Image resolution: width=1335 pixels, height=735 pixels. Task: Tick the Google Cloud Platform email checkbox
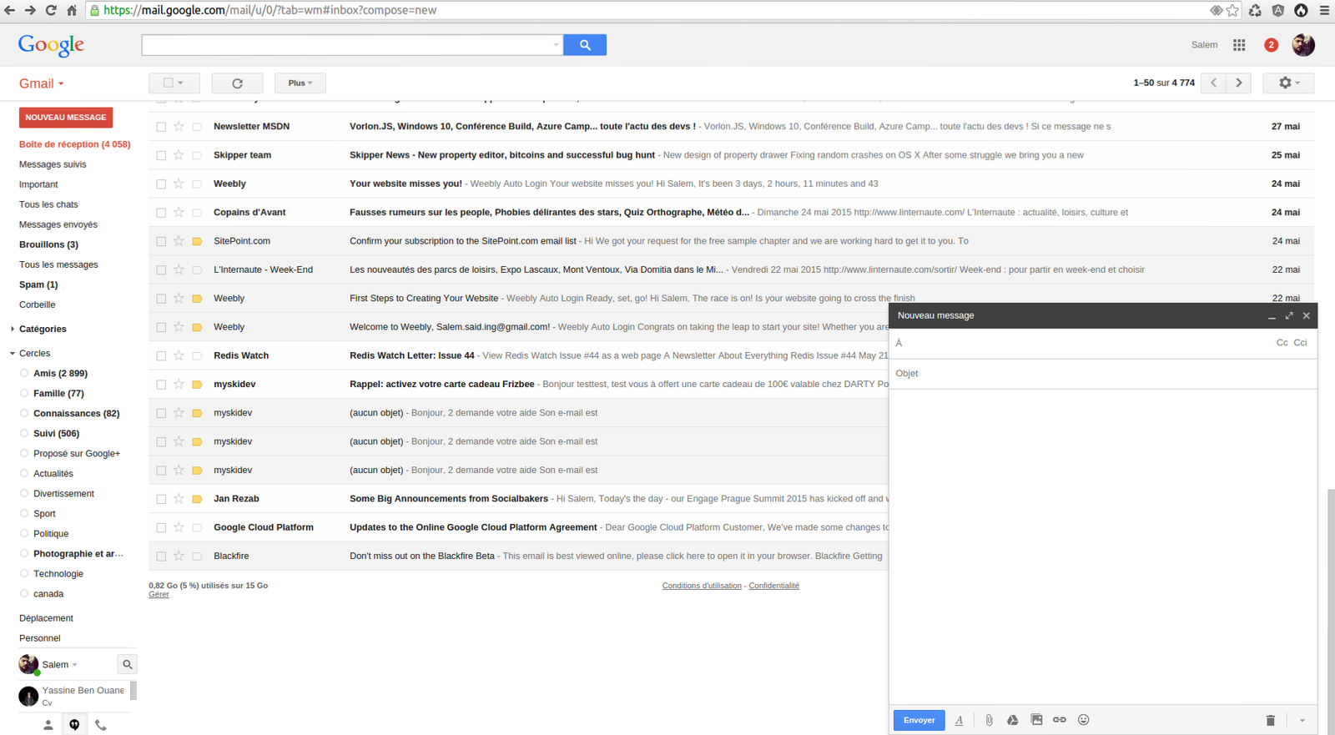[x=161, y=527]
